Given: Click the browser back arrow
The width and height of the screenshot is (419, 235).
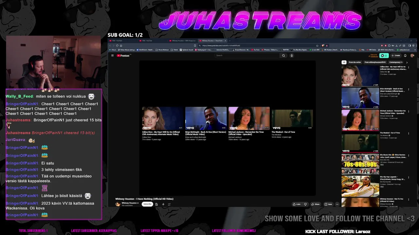Looking at the screenshot, I should tap(110, 45).
